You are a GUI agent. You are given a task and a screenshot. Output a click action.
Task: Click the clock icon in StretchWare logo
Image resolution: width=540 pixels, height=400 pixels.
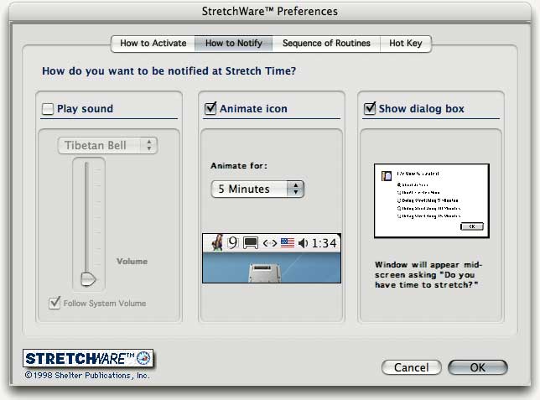pyautogui.click(x=143, y=358)
